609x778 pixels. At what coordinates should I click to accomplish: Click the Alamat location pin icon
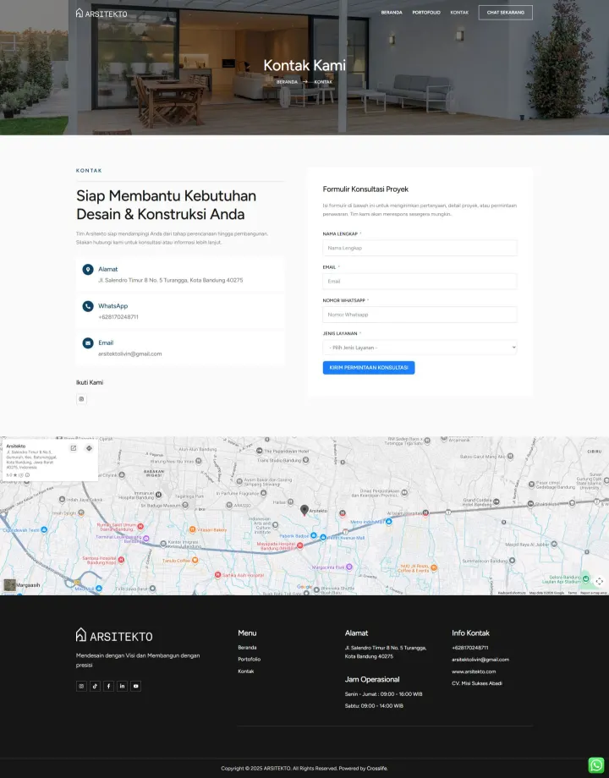[x=88, y=270]
